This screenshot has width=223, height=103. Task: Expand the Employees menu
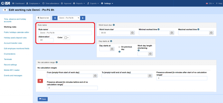[x=33, y=3]
